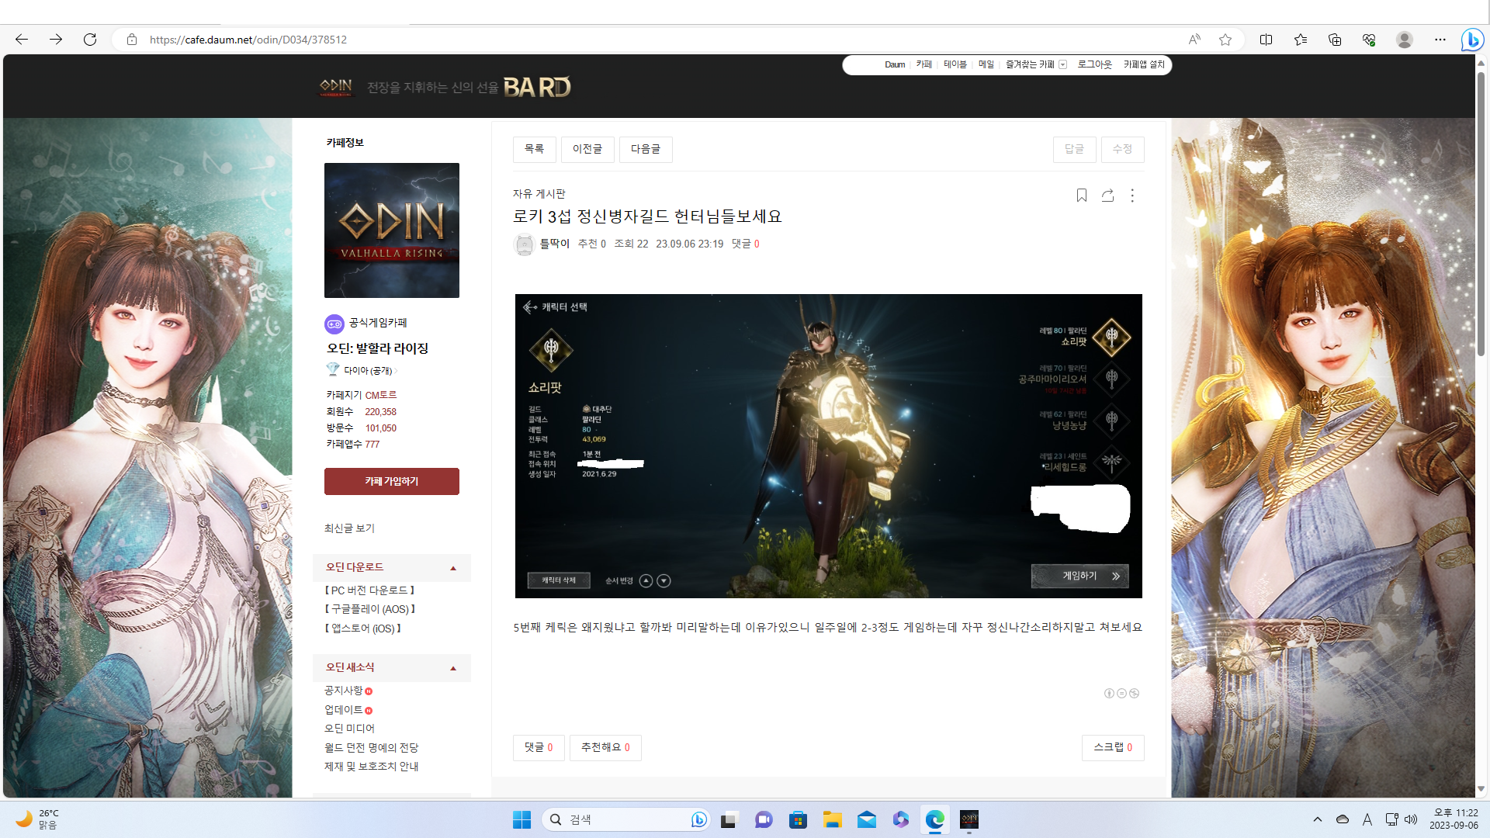
Task: Click the 답글 reply button
Action: pyautogui.click(x=1074, y=149)
